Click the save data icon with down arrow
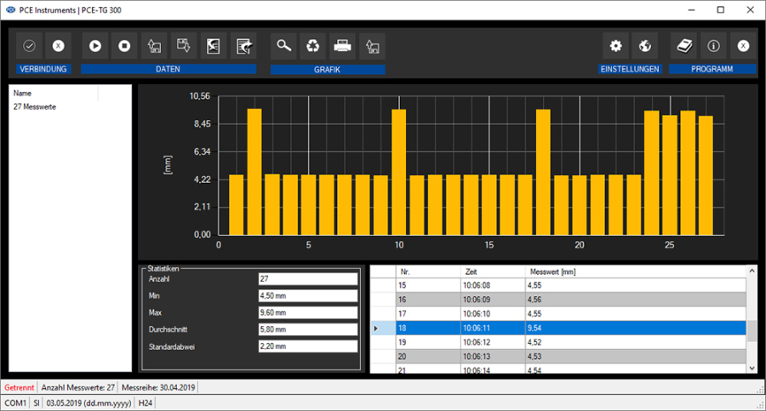Viewport: 766px width, 411px height. coord(183,46)
